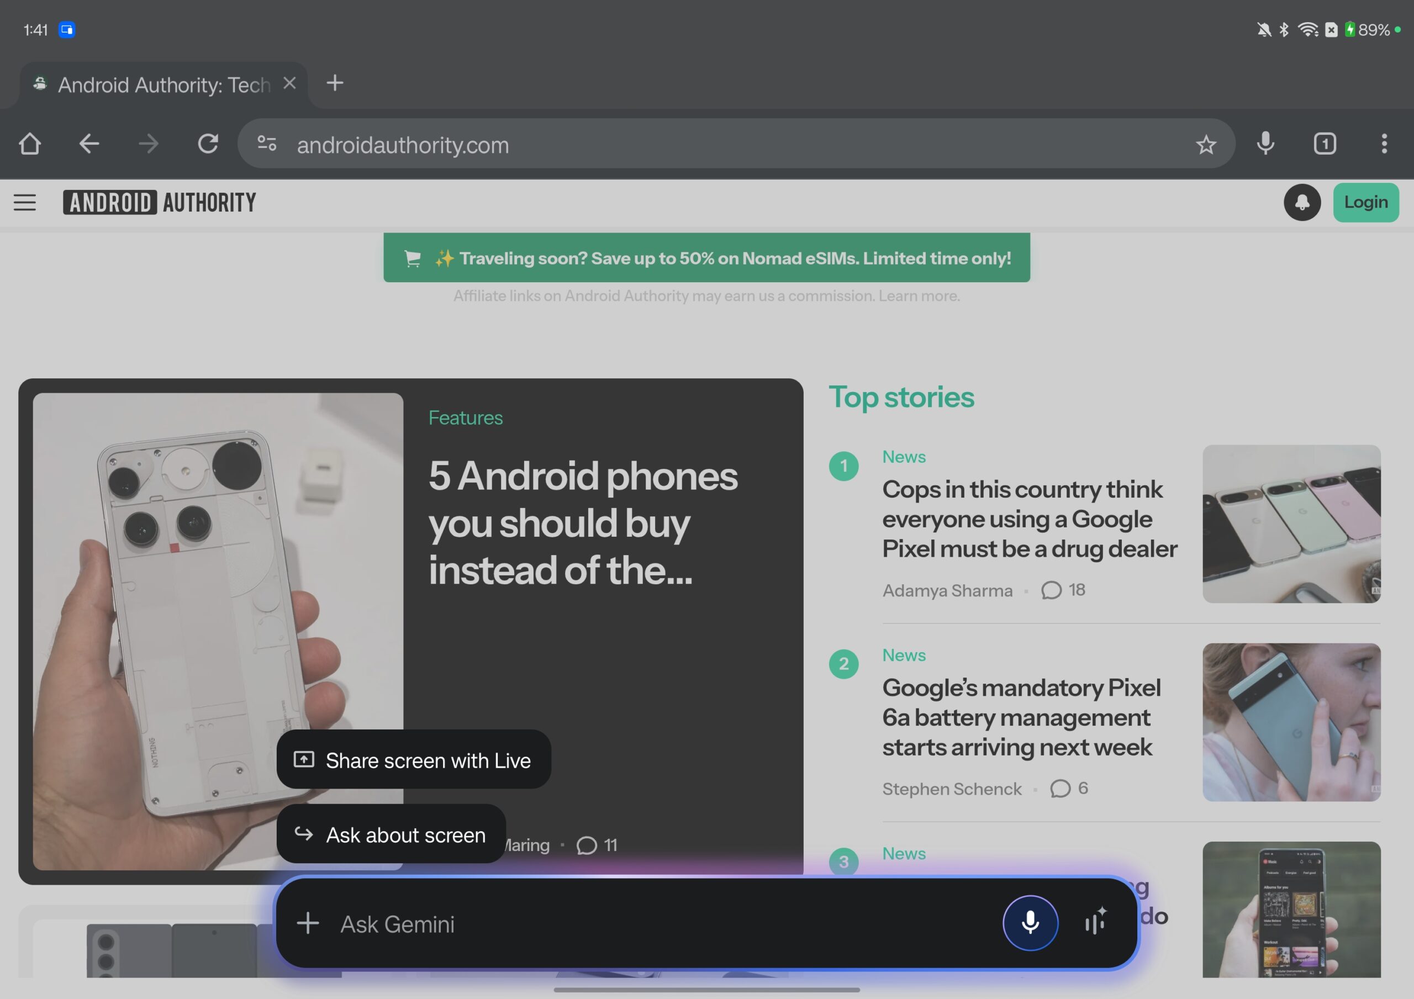Tap the notification bell on Android Authority
The width and height of the screenshot is (1414, 999).
click(x=1301, y=203)
